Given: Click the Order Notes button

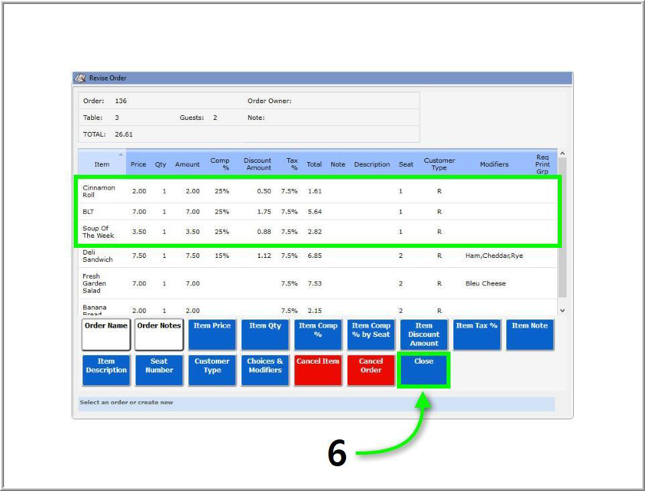Looking at the screenshot, I should coord(159,334).
